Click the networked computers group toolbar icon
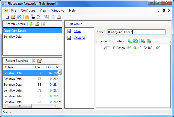The height and width of the screenshot is (117, 174). coord(19,17)
